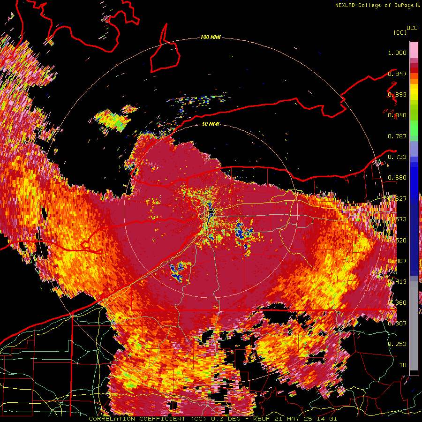Click the 1.000 value on the color scale
Image resolution: width=422 pixels, height=422 pixels.
pos(397,53)
